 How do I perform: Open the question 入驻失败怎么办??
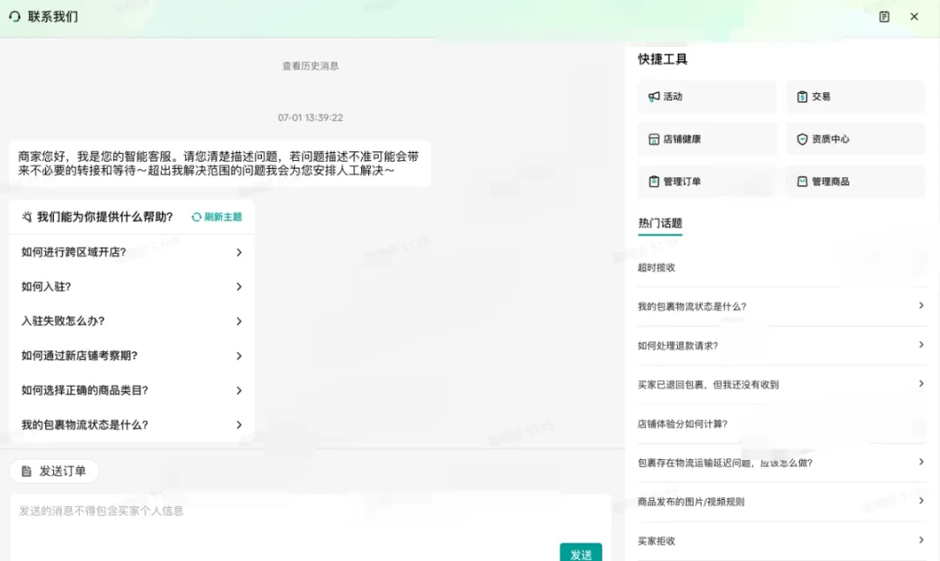pyautogui.click(x=132, y=321)
